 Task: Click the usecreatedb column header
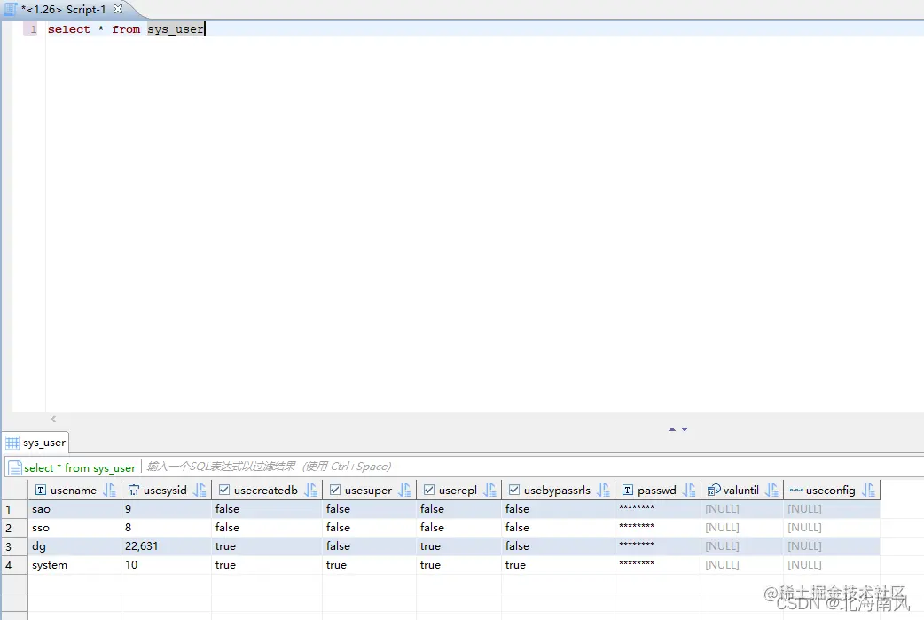266,491
